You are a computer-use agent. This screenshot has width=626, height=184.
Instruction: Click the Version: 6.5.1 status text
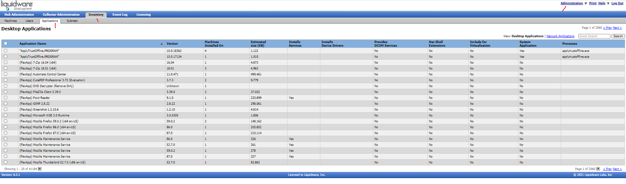click(x=11, y=175)
